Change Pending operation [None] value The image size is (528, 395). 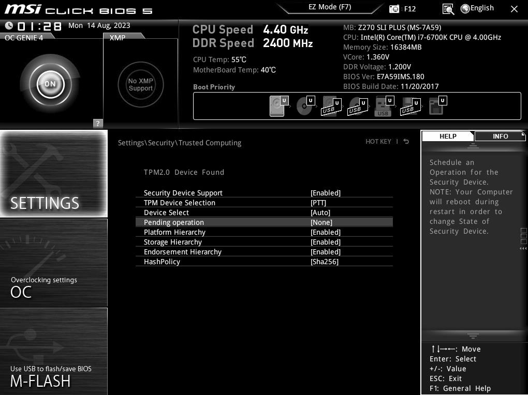(321, 222)
